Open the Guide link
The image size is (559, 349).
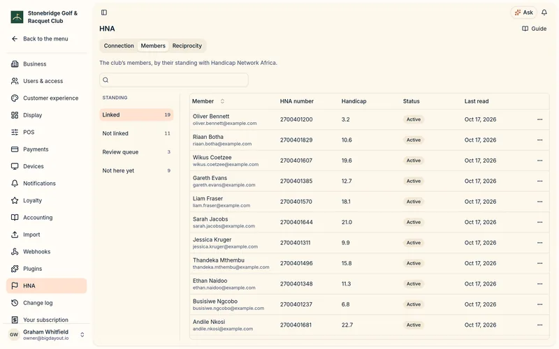click(x=534, y=29)
